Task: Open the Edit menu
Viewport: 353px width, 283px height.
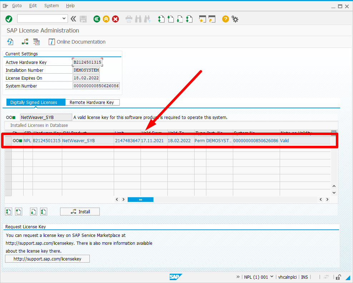Action: point(33,6)
